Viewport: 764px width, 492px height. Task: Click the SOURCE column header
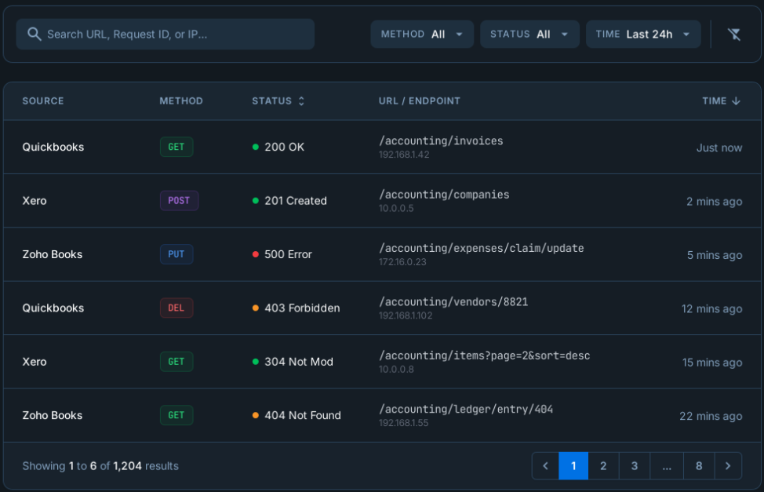pyautogui.click(x=43, y=100)
